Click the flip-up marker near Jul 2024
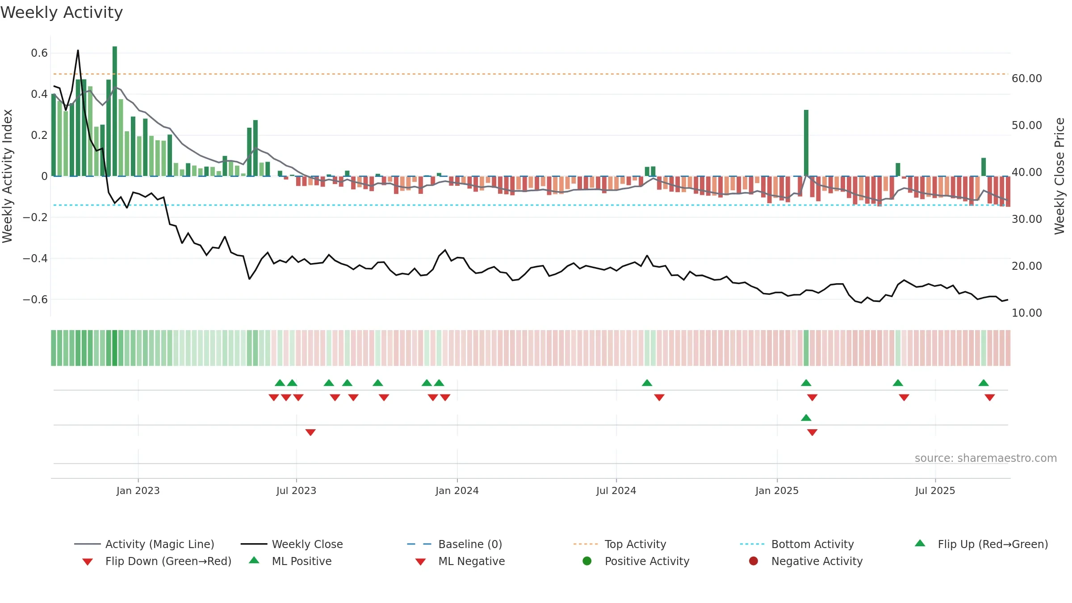Screen dimensions: 1072x603 [x=647, y=383]
